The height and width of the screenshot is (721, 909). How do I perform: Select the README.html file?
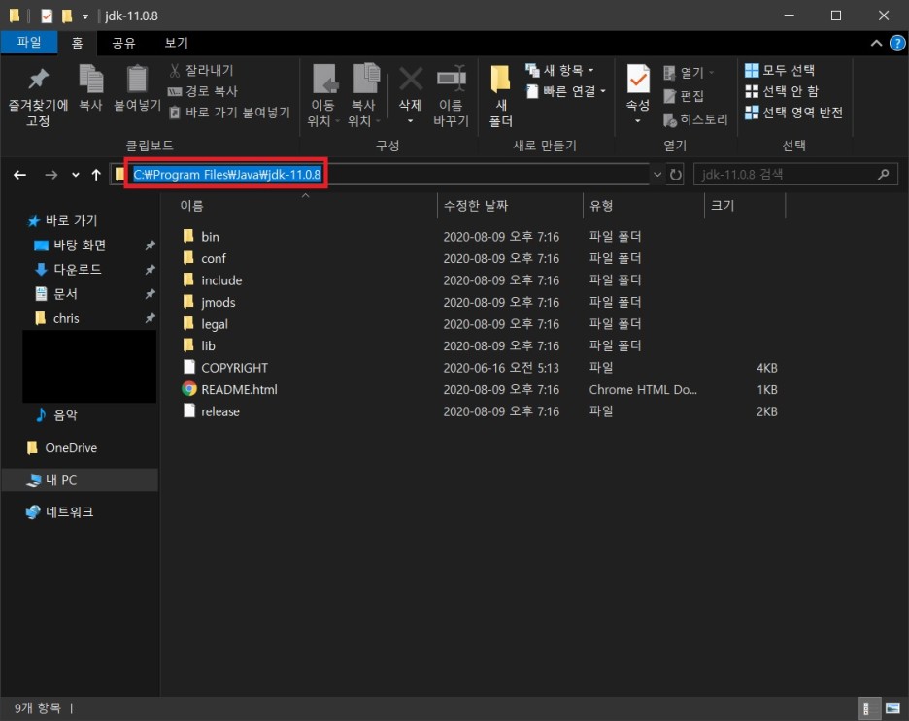click(239, 390)
